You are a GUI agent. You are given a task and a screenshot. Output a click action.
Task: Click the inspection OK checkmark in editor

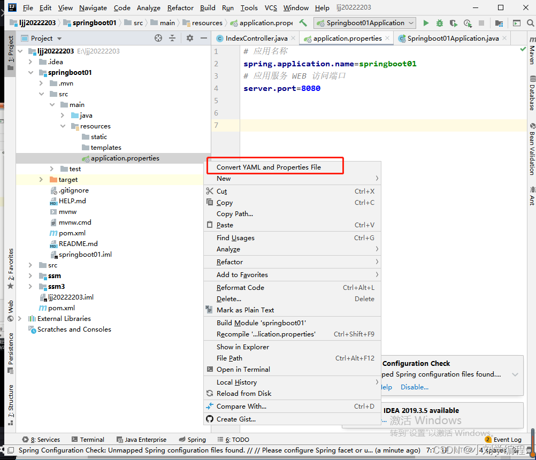click(523, 49)
